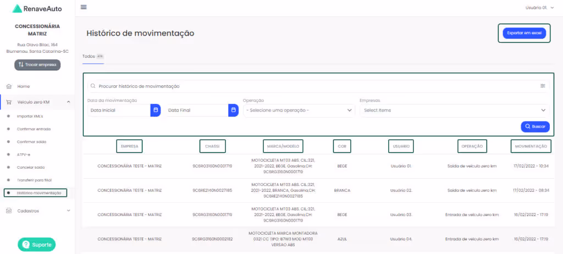
Task: Open ATPV-e menu item
Action: click(x=24, y=154)
